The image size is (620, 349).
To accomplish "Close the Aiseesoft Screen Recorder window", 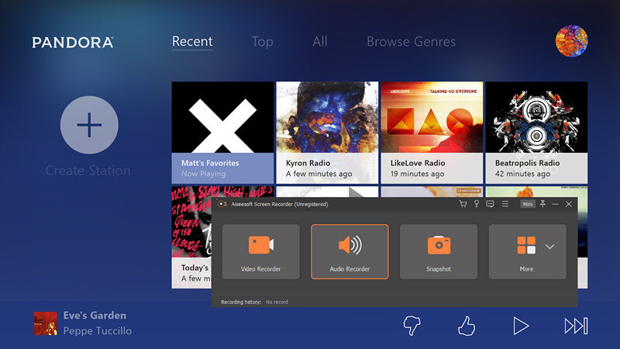I will click(x=569, y=204).
